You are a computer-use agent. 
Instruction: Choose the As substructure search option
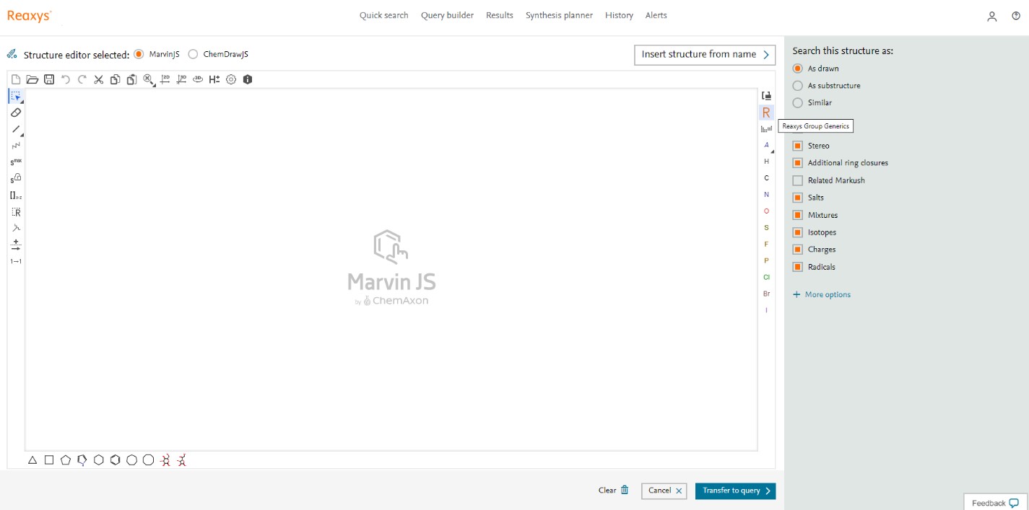pos(798,86)
